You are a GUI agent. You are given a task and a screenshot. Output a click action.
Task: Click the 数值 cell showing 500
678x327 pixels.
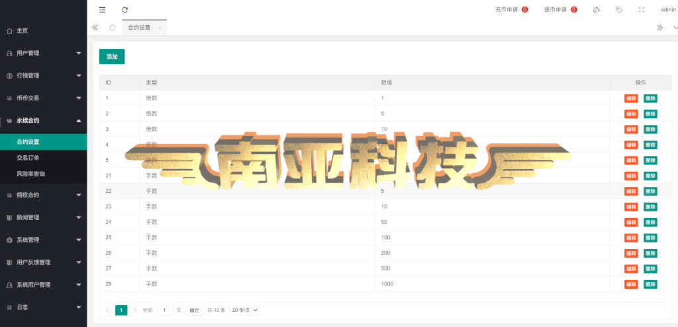pyautogui.click(x=492, y=269)
